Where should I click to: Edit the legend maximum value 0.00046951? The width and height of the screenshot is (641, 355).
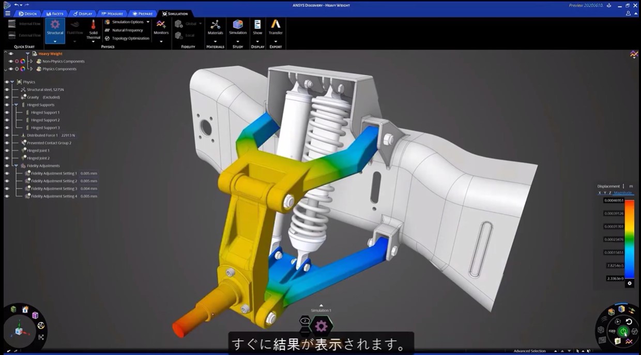click(614, 200)
